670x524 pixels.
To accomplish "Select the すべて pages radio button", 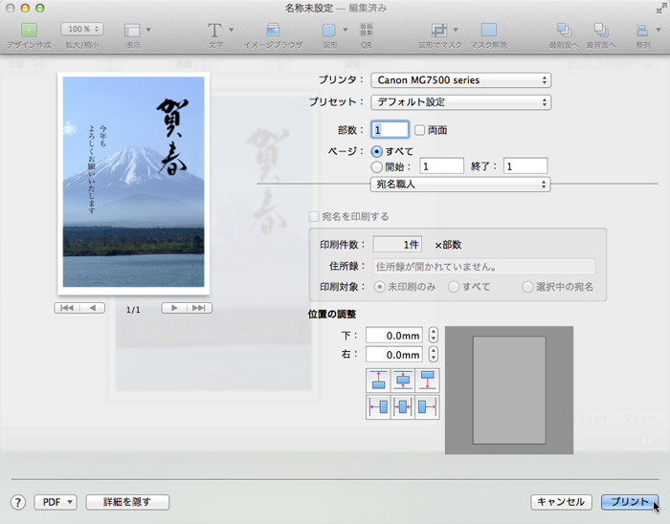I will click(376, 151).
